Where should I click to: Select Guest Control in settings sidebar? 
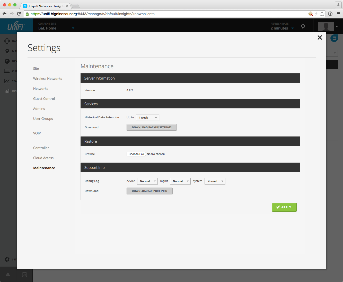(x=44, y=99)
